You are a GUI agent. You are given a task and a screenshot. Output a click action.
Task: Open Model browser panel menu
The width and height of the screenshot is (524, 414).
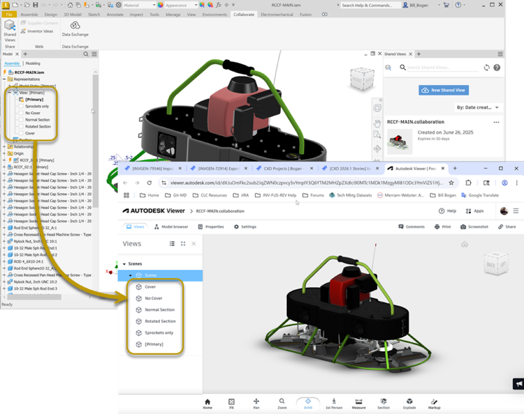pyautogui.click(x=94, y=54)
